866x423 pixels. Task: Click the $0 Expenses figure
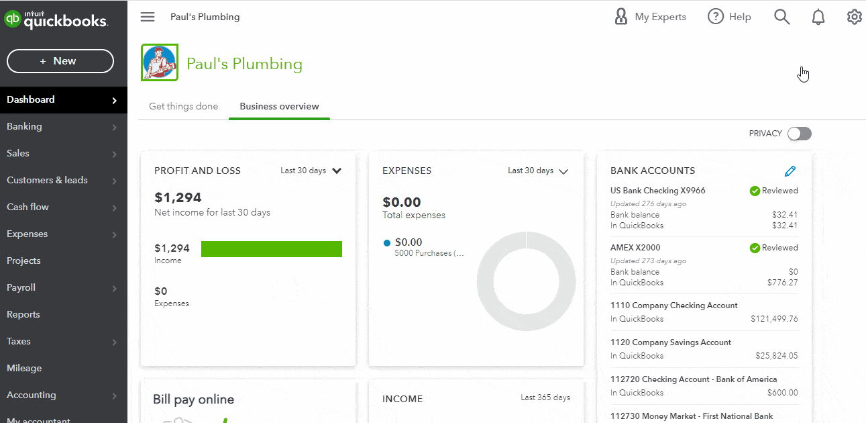161,291
